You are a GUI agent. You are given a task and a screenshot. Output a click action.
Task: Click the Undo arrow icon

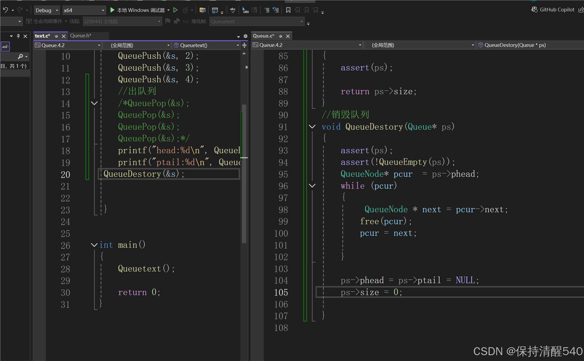click(x=5, y=10)
